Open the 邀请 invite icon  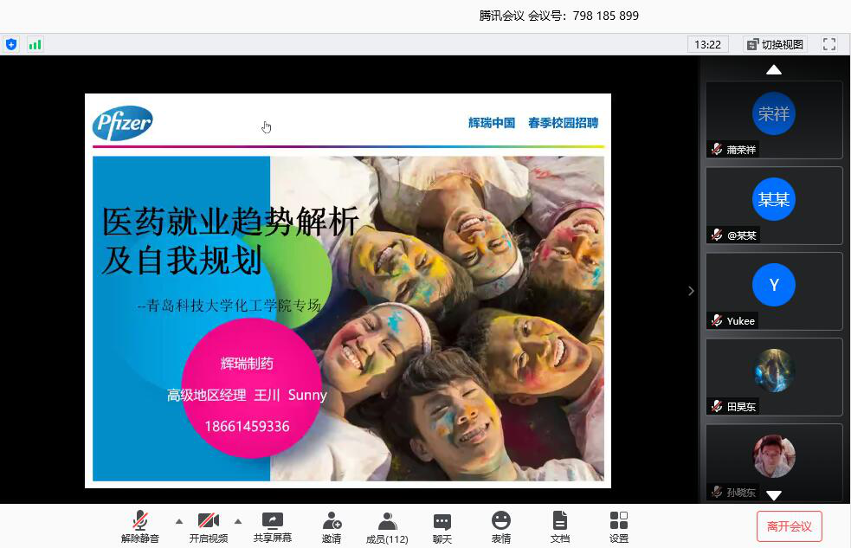pyautogui.click(x=332, y=527)
